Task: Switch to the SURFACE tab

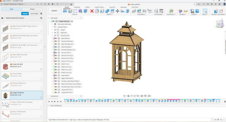Action: (x=77, y=7)
